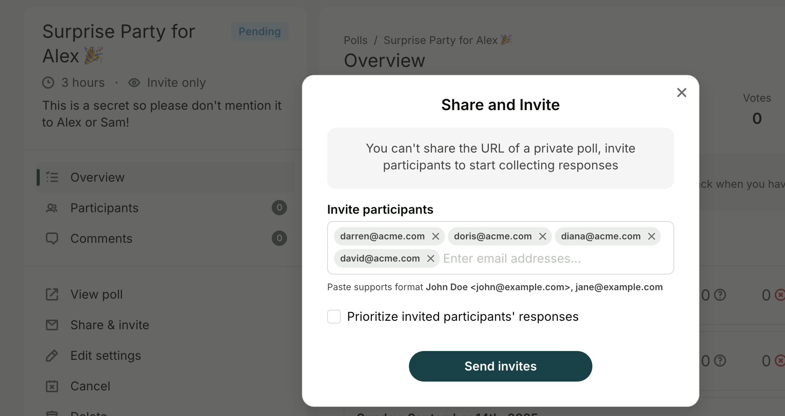
Task: Remove darren@acme.com from invite list
Action: point(435,236)
